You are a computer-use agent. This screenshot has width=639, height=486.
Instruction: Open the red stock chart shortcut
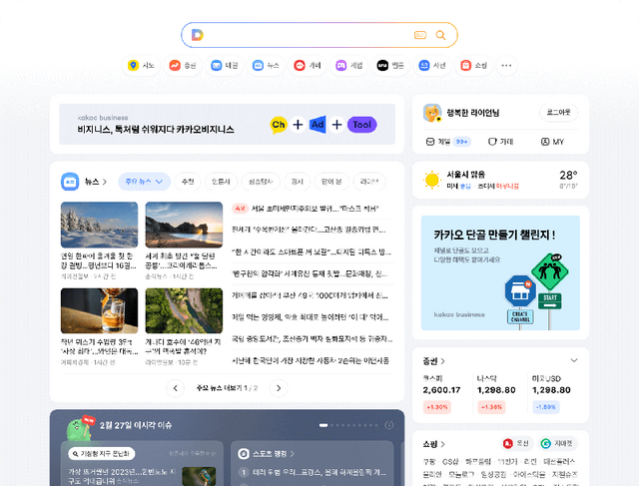(175, 66)
